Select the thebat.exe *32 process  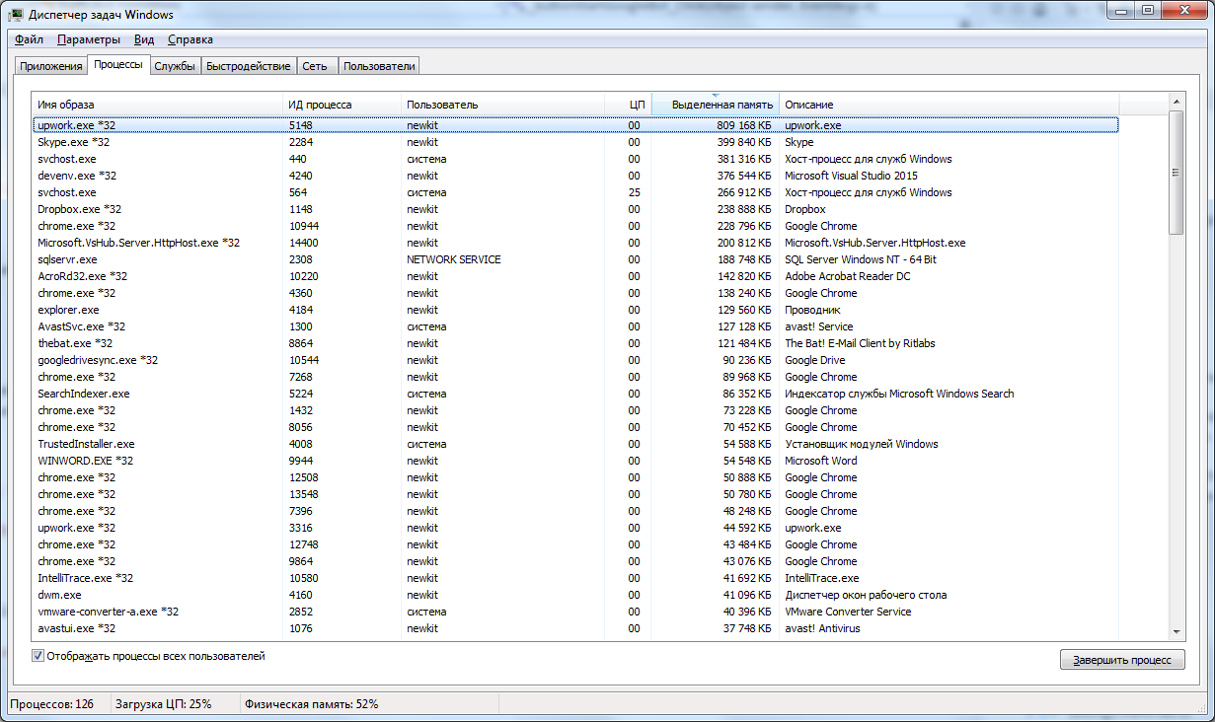575,343
